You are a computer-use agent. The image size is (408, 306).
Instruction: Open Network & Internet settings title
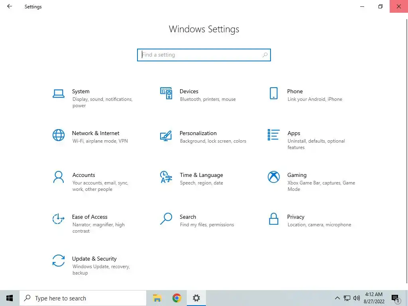[x=96, y=133]
